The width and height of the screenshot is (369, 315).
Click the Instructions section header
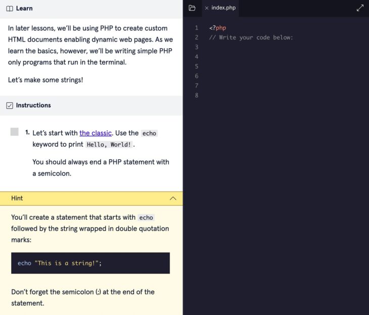click(x=33, y=105)
